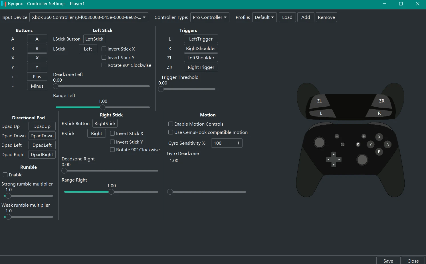Decrease Gyro Sensitivity with the minus stepper
The width and height of the screenshot is (426, 264).
coord(230,143)
